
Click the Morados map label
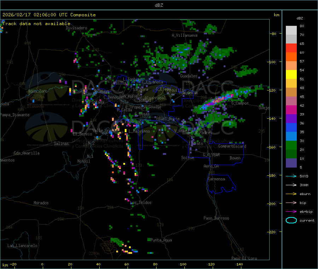(x=41, y=203)
